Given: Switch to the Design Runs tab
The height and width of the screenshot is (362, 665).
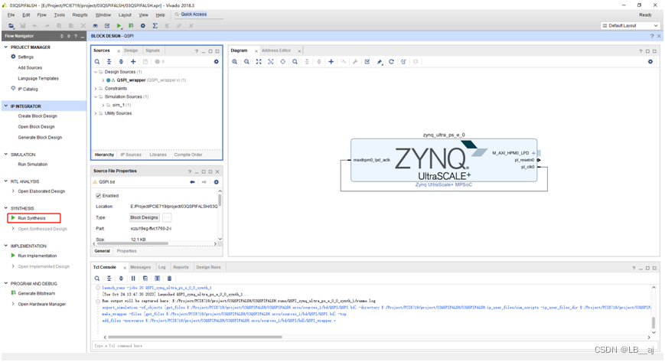Looking at the screenshot, I should (x=208, y=267).
